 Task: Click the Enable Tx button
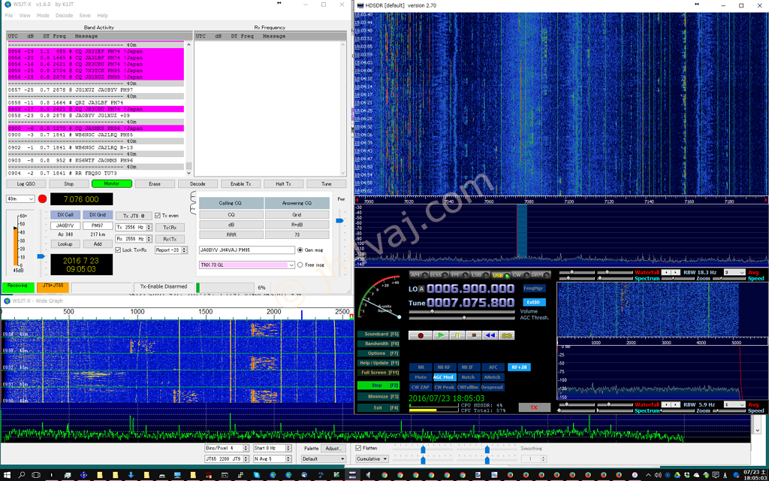pyautogui.click(x=241, y=183)
